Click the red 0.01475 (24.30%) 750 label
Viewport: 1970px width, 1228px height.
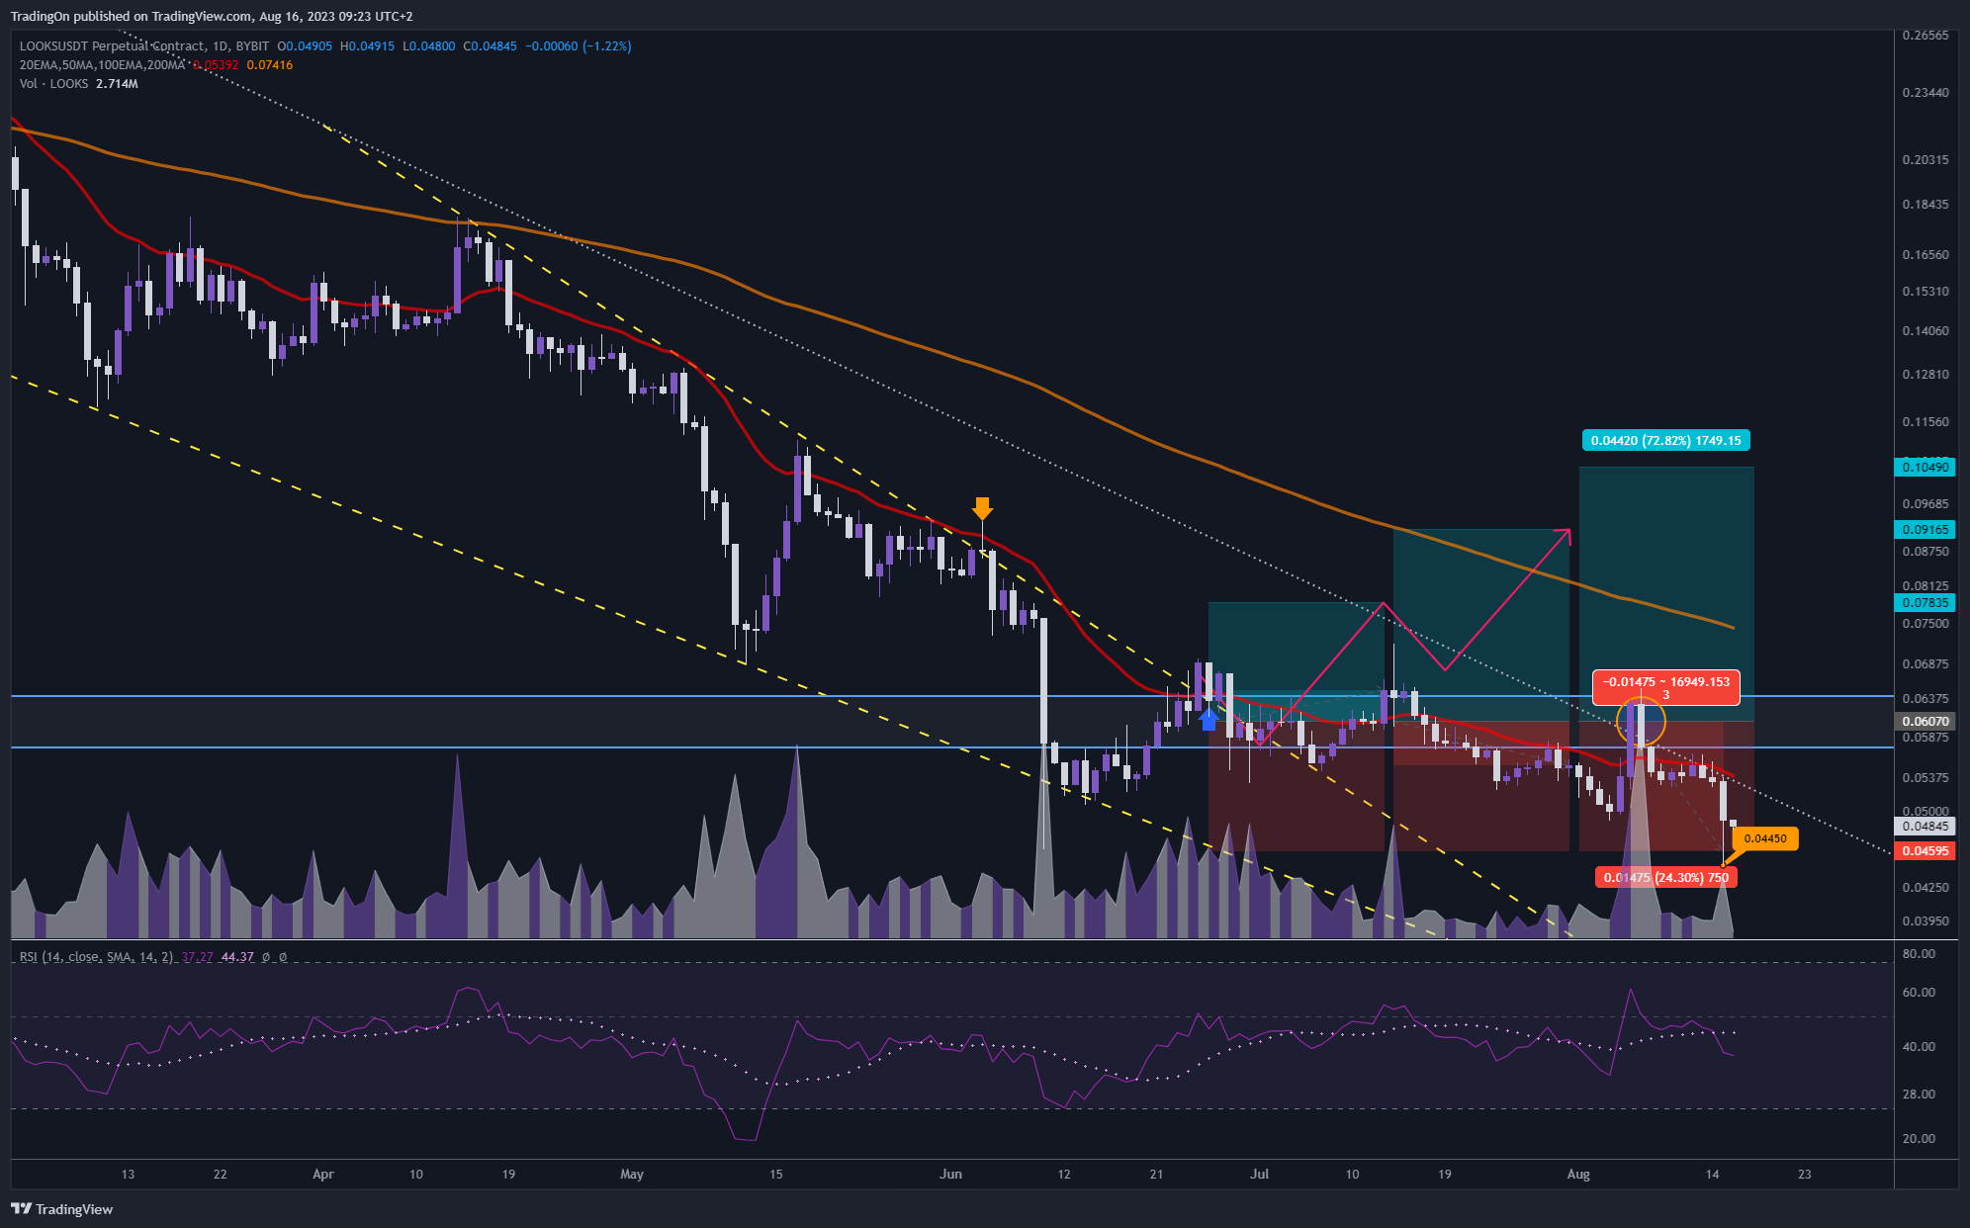point(1665,877)
